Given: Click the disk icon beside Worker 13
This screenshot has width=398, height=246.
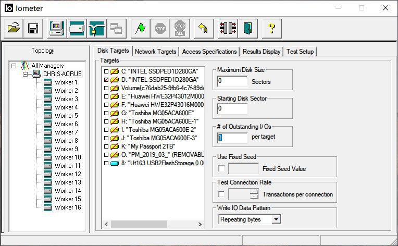Looking at the screenshot, I should point(48,182).
